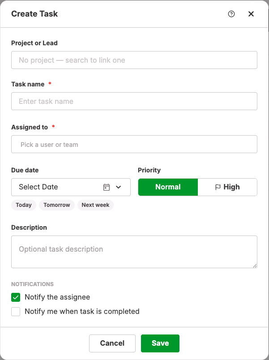Image resolution: width=269 pixels, height=360 pixels.
Task: Enable Notify me when task is completed
Action: click(x=16, y=312)
